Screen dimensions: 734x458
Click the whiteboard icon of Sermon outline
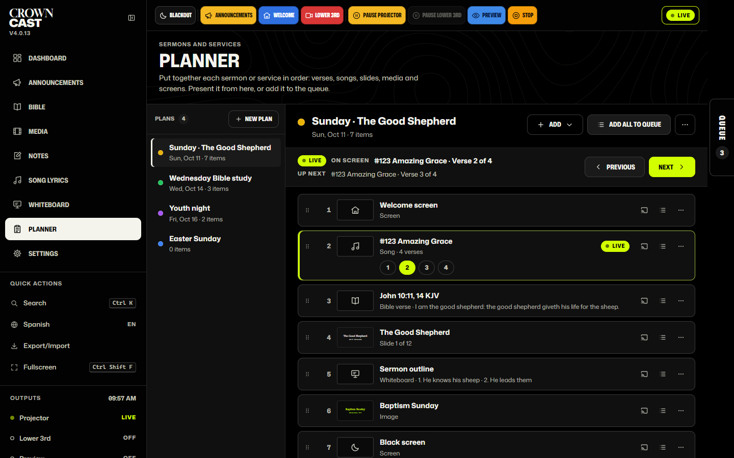tap(355, 374)
